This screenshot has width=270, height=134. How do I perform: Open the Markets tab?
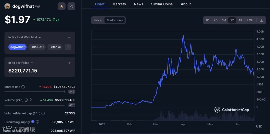(119, 4)
